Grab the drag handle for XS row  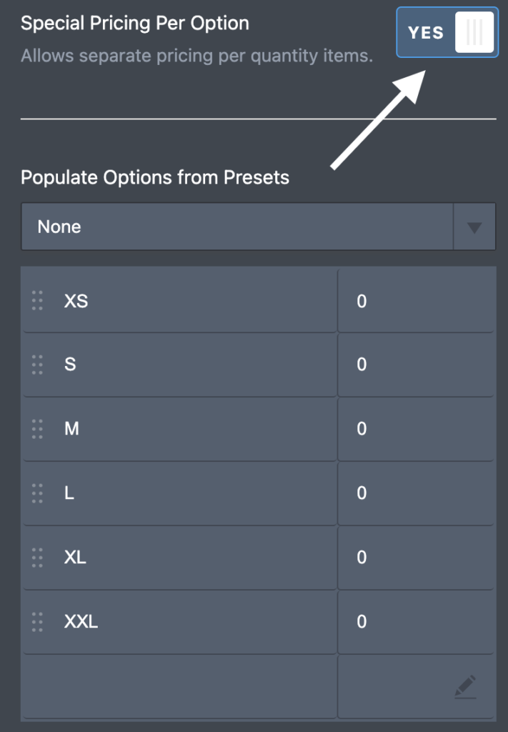tap(37, 301)
